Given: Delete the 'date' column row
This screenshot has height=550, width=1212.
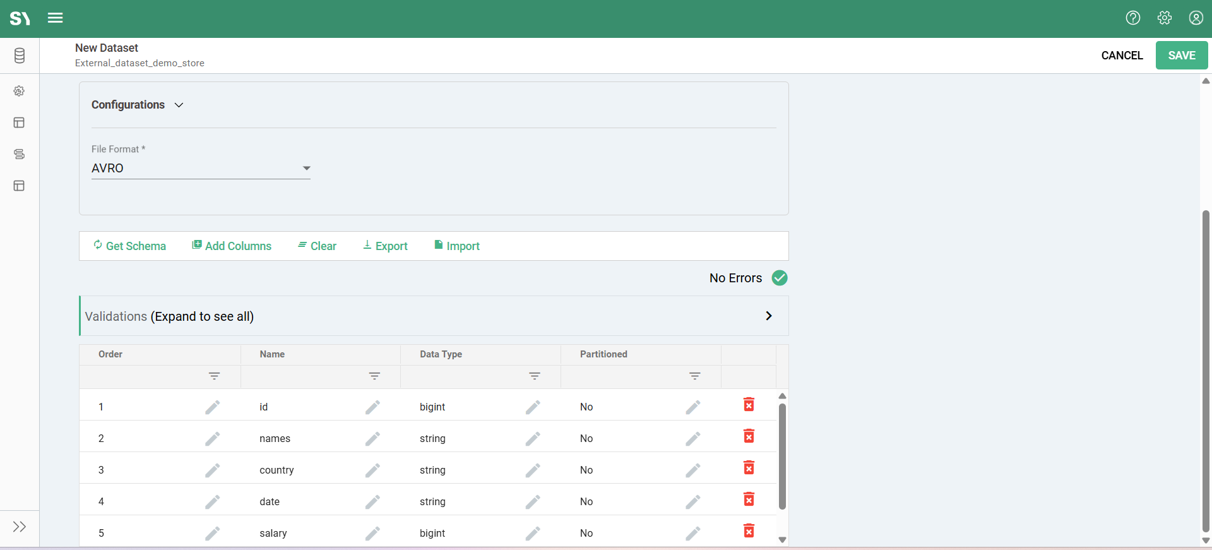Looking at the screenshot, I should pos(749,499).
